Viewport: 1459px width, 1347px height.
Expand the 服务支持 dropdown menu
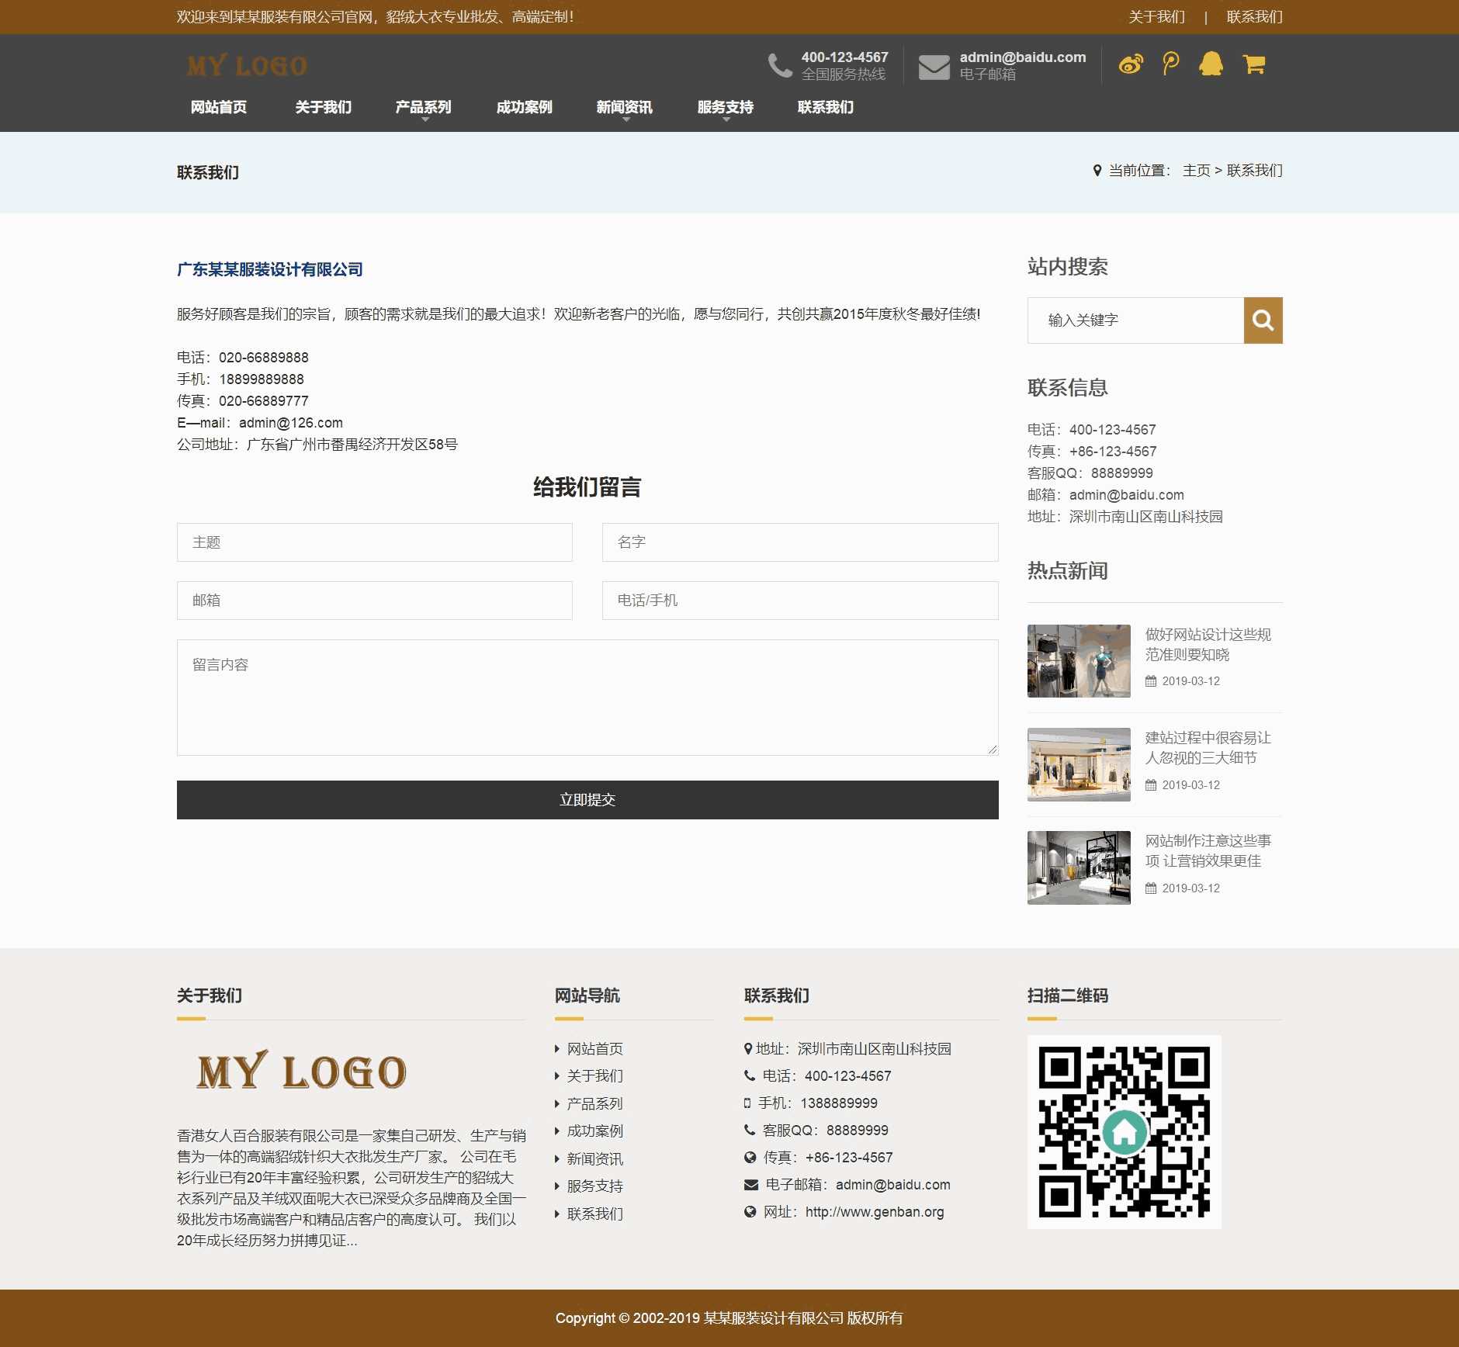725,108
